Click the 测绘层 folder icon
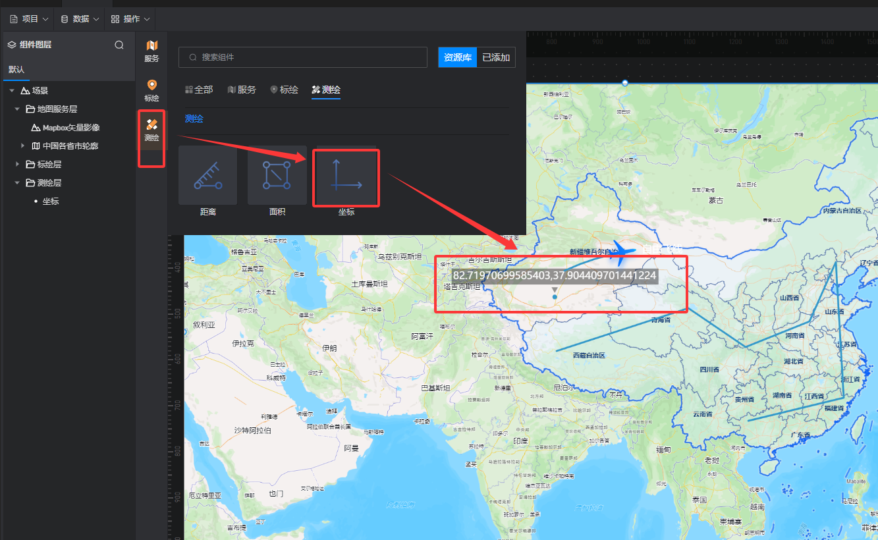Screen dimensions: 878x540 coord(30,182)
